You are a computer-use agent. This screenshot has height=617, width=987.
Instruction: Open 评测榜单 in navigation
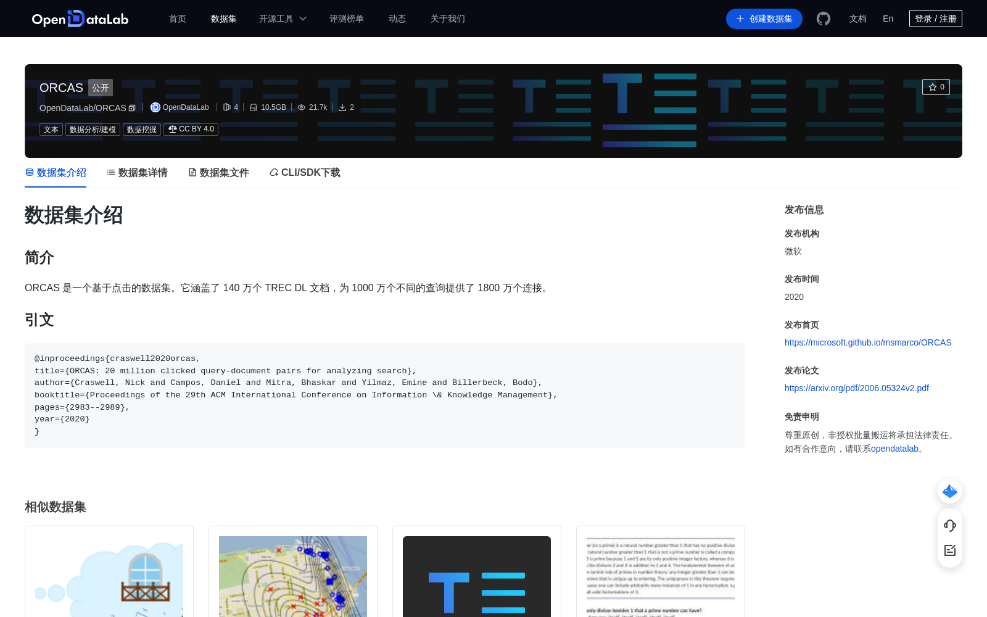[x=347, y=19]
